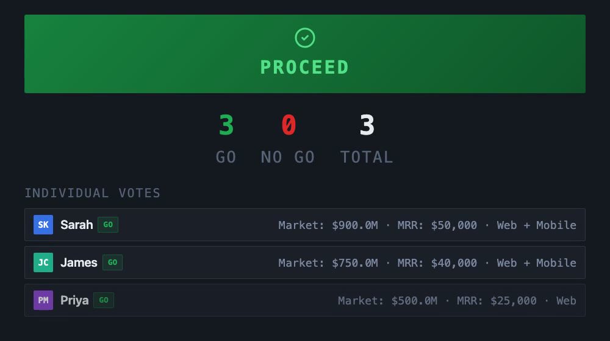Screen dimensions: 610x341
Task: Click the GO badge next to James
Action: (x=112, y=262)
